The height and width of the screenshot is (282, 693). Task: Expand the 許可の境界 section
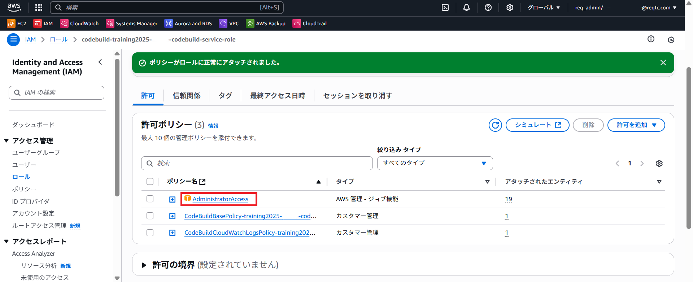(x=144, y=265)
